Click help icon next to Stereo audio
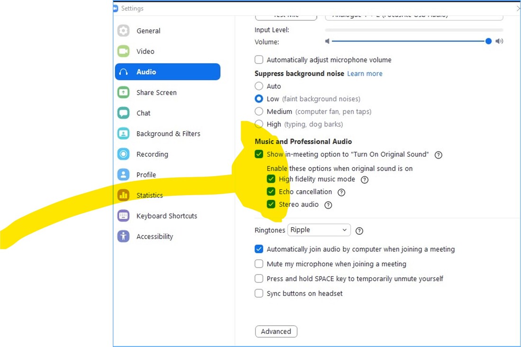This screenshot has height=347, width=521. [x=328, y=205]
